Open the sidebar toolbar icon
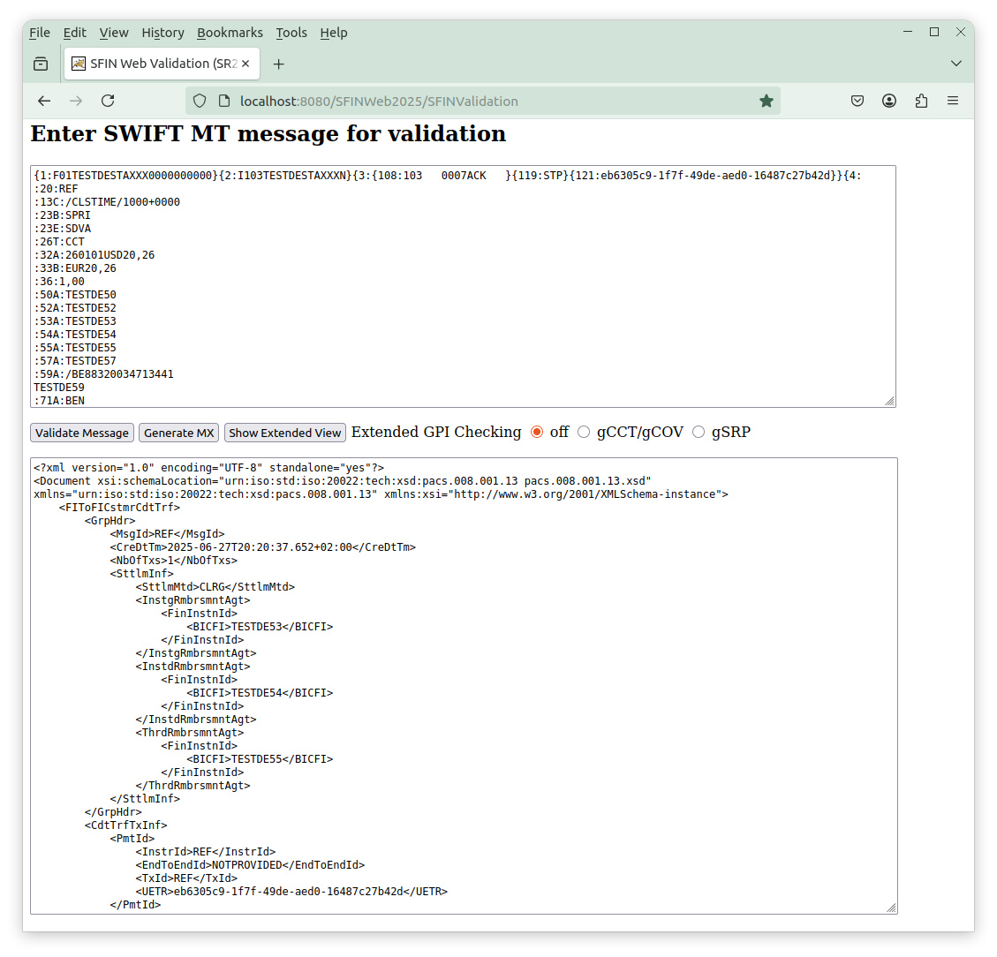Image resolution: width=997 pixels, height=957 pixels. tap(41, 64)
